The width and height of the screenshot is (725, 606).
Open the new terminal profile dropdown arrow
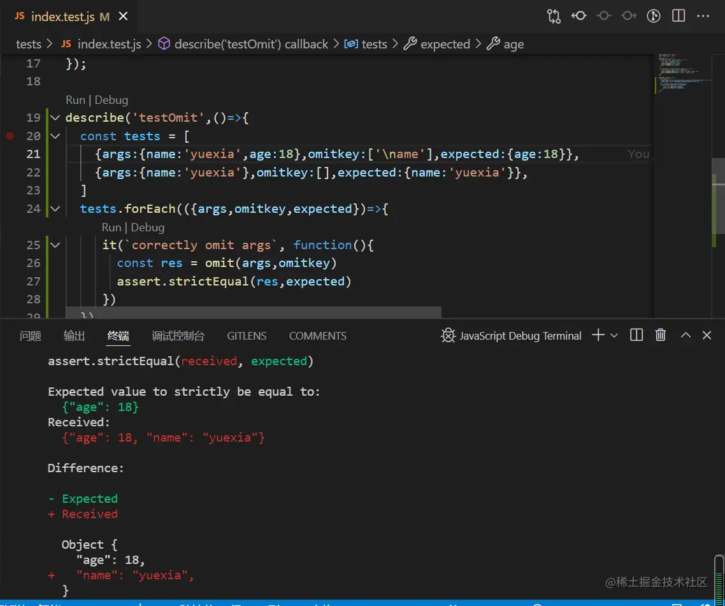(614, 335)
